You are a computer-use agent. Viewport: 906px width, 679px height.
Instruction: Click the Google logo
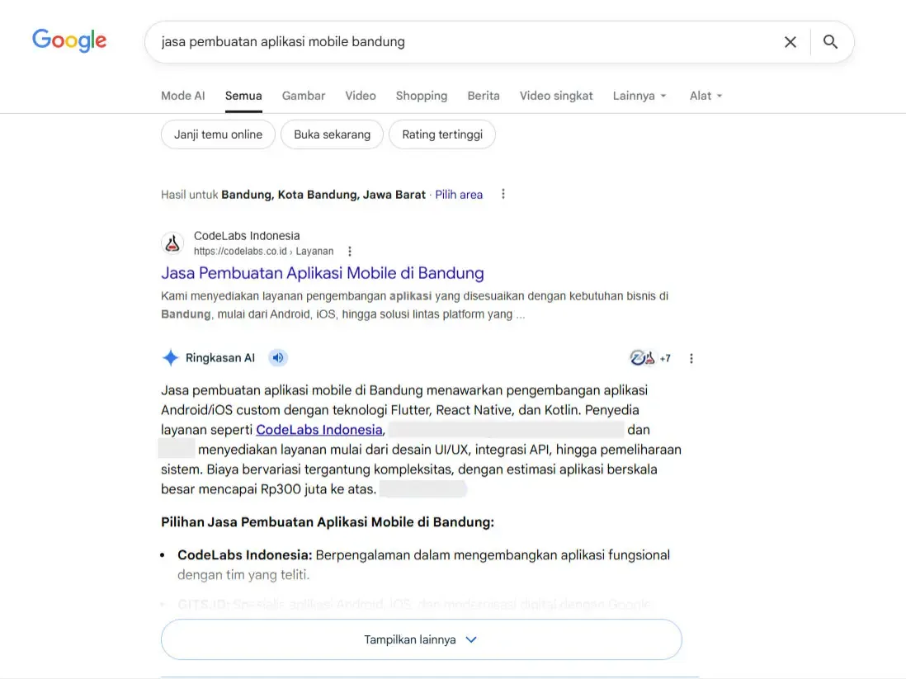click(69, 40)
